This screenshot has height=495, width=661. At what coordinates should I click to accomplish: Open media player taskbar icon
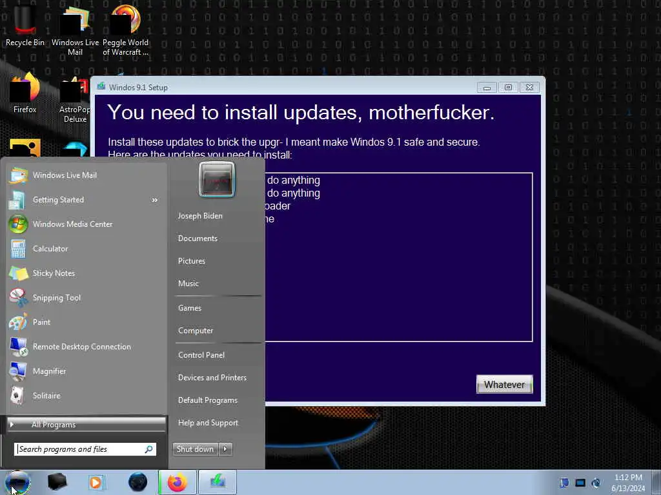pos(96,482)
